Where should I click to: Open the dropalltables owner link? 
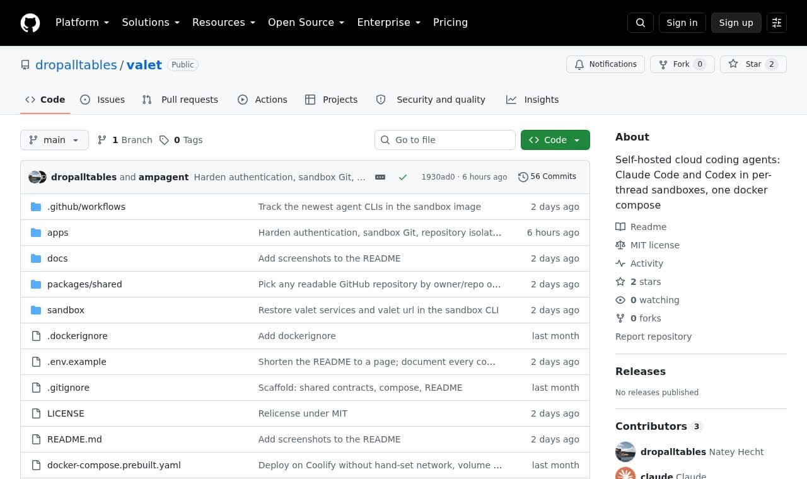pyautogui.click(x=76, y=65)
